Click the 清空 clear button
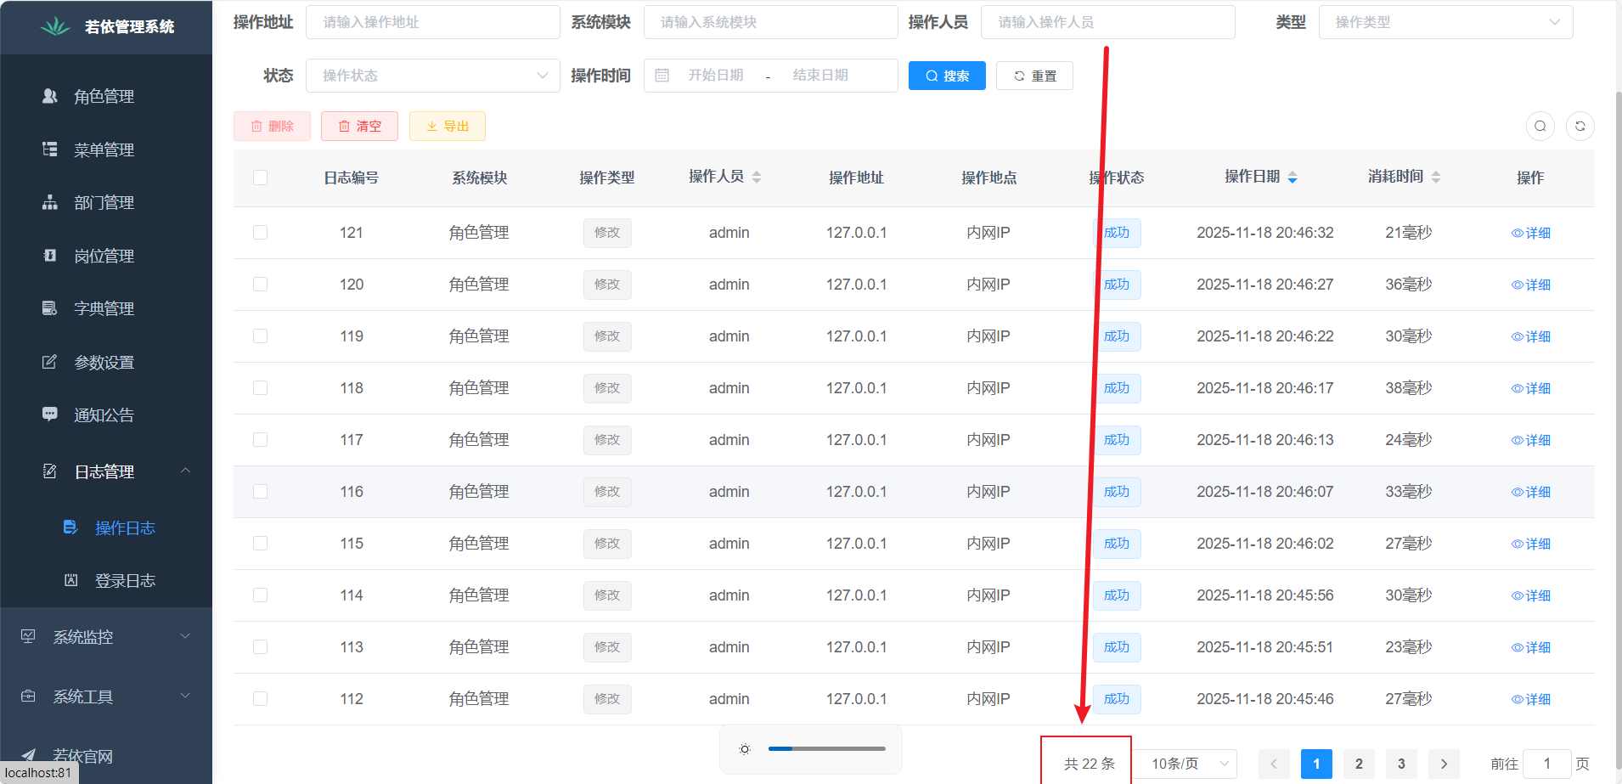 click(359, 126)
